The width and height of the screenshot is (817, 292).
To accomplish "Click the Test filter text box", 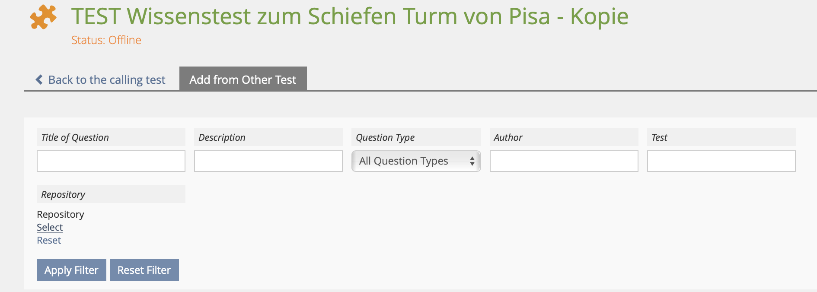I will pos(721,161).
